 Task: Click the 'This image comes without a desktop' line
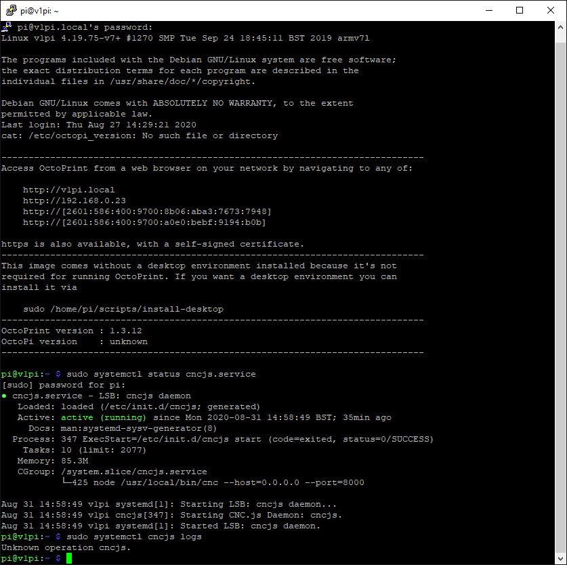pos(199,266)
